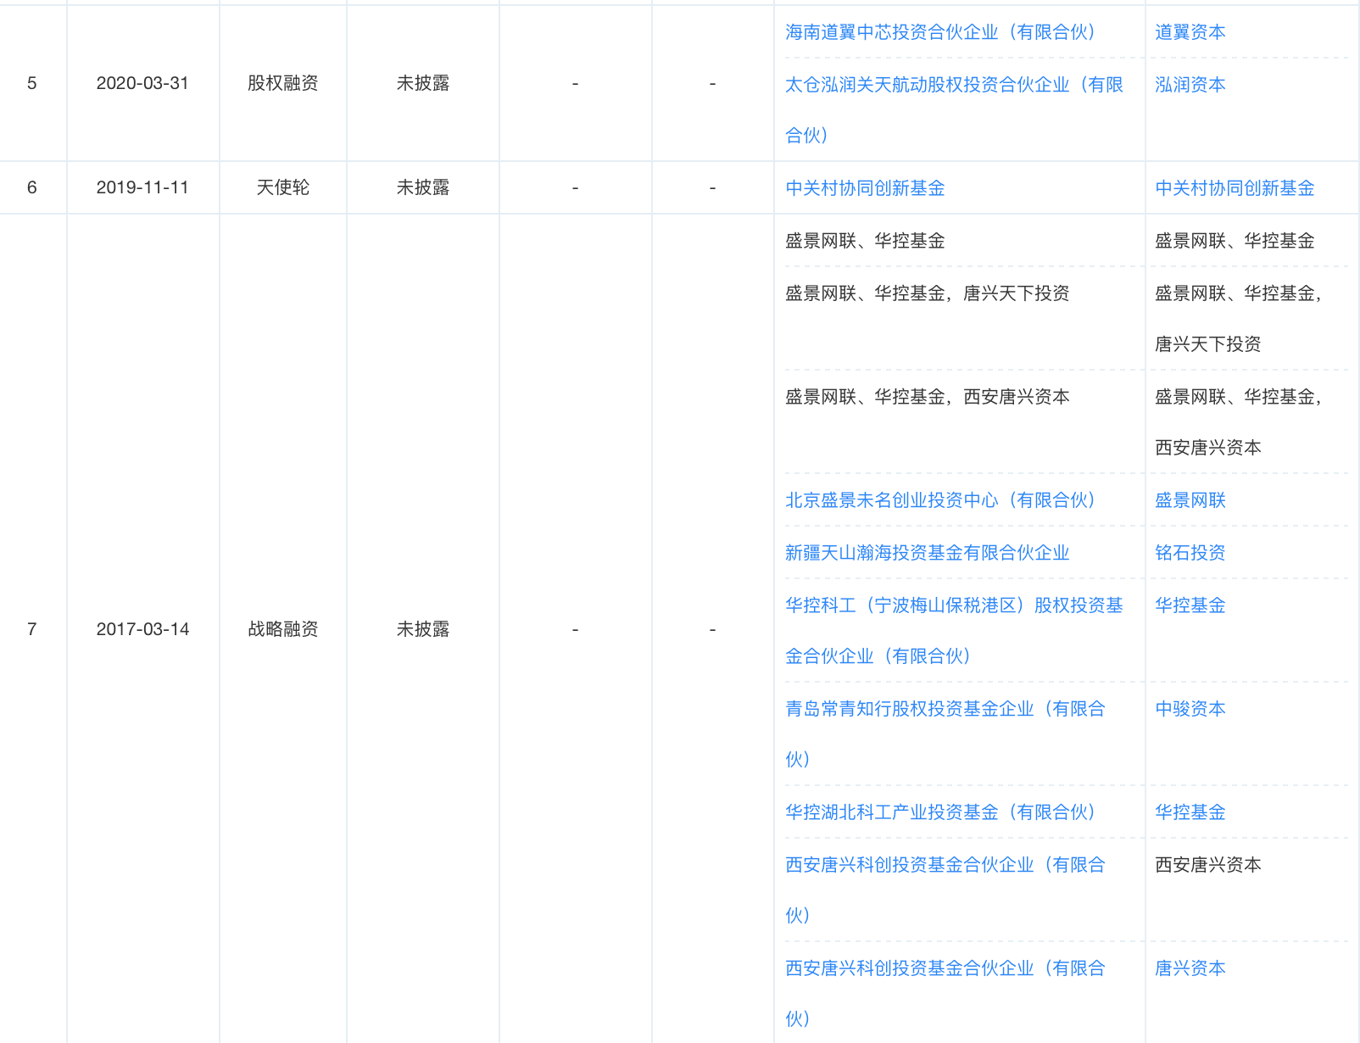Open 新疆天山瀚海投资基金有限合伙企业 link

point(927,553)
